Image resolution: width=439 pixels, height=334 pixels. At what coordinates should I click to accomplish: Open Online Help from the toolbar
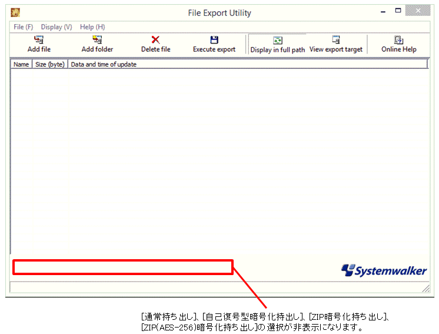pyautogui.click(x=398, y=44)
